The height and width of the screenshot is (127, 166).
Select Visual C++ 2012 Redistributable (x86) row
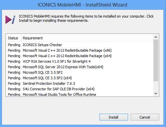[x=79, y=50]
